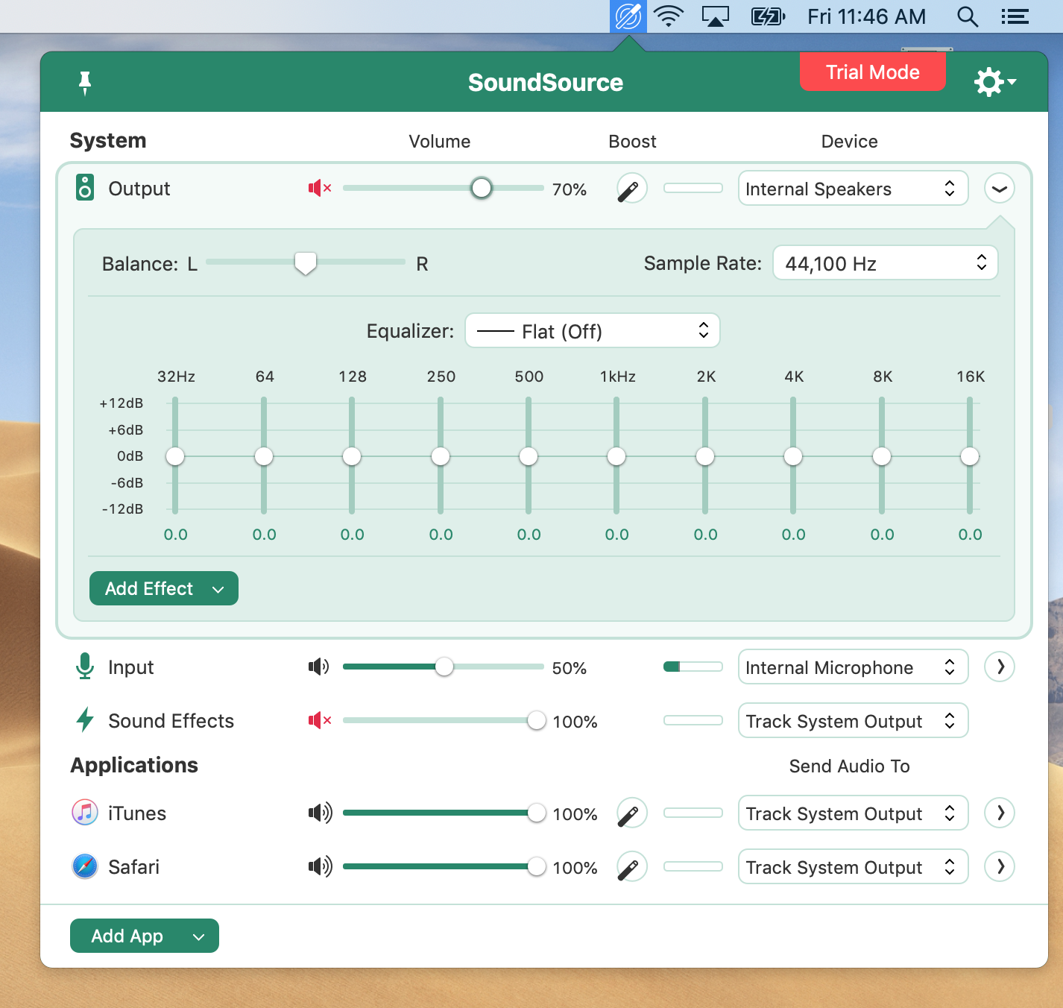
Task: Click the Safari app icon
Action: point(85,866)
